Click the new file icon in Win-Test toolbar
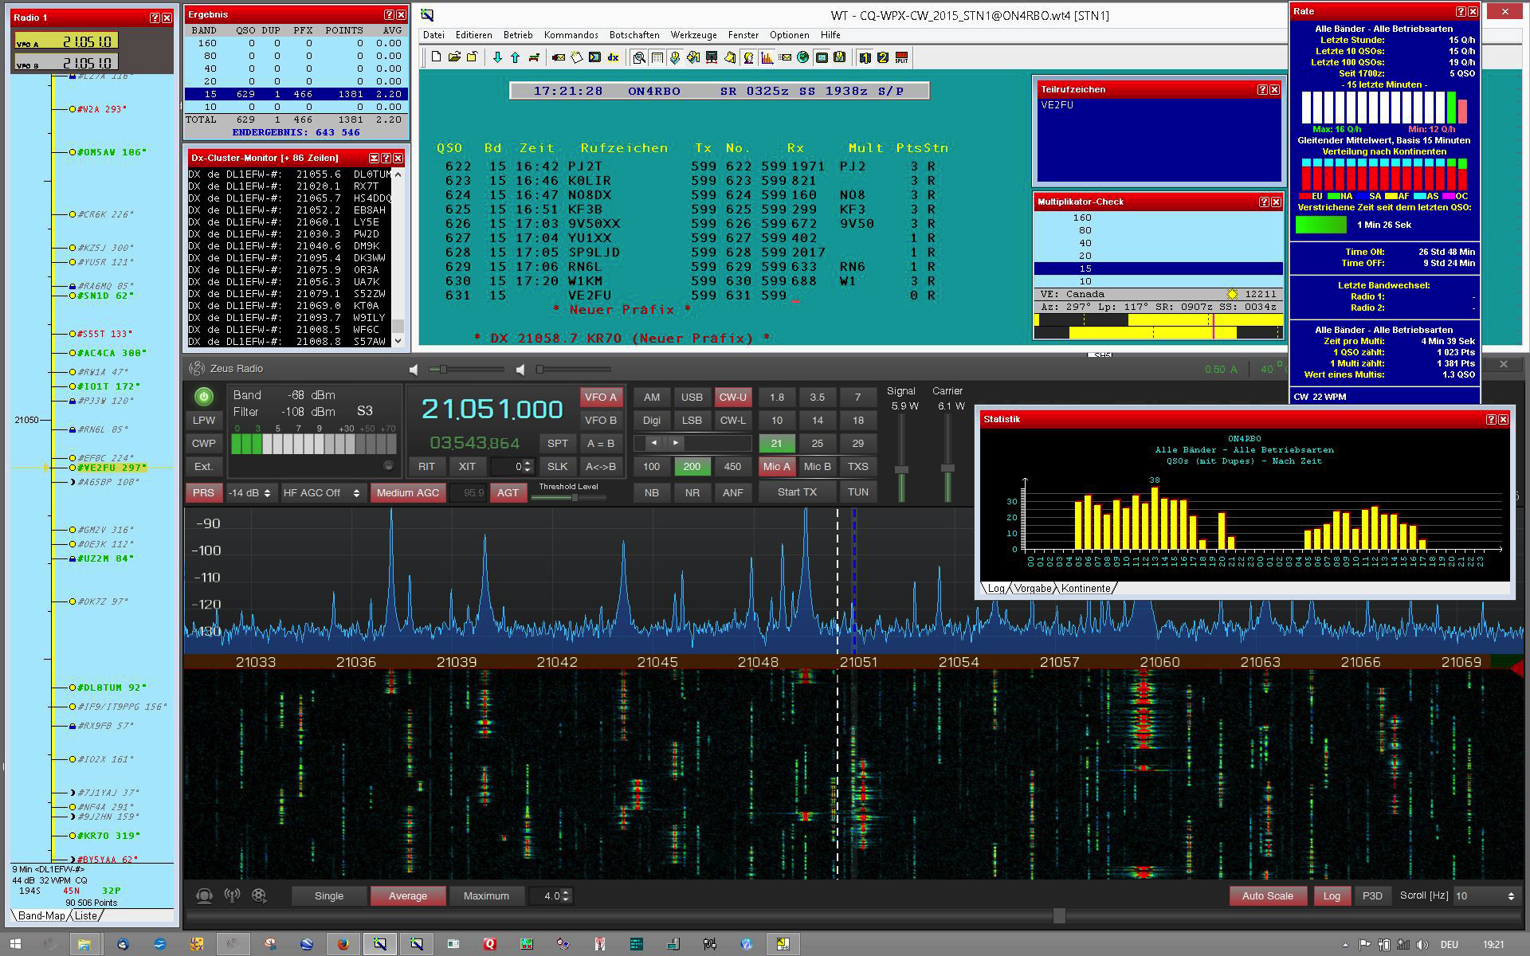Viewport: 1530px width, 956px height. pos(437,57)
